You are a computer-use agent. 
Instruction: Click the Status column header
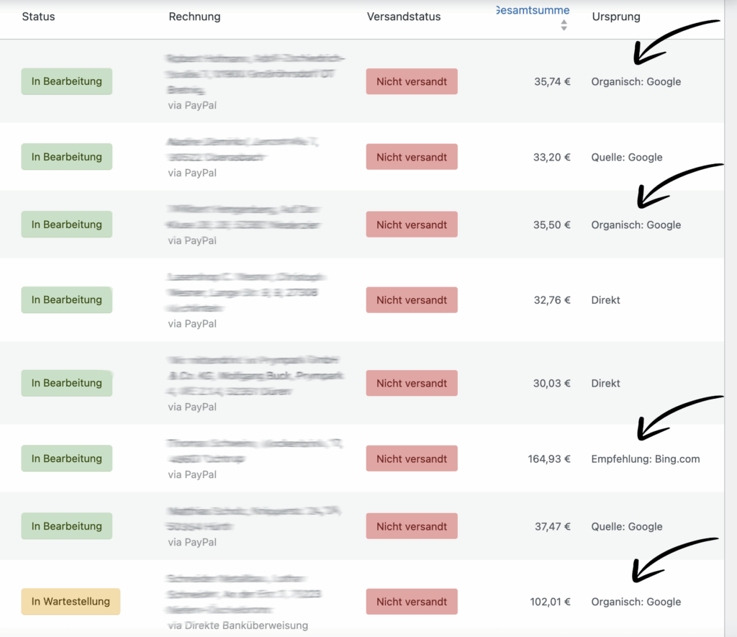pos(39,17)
